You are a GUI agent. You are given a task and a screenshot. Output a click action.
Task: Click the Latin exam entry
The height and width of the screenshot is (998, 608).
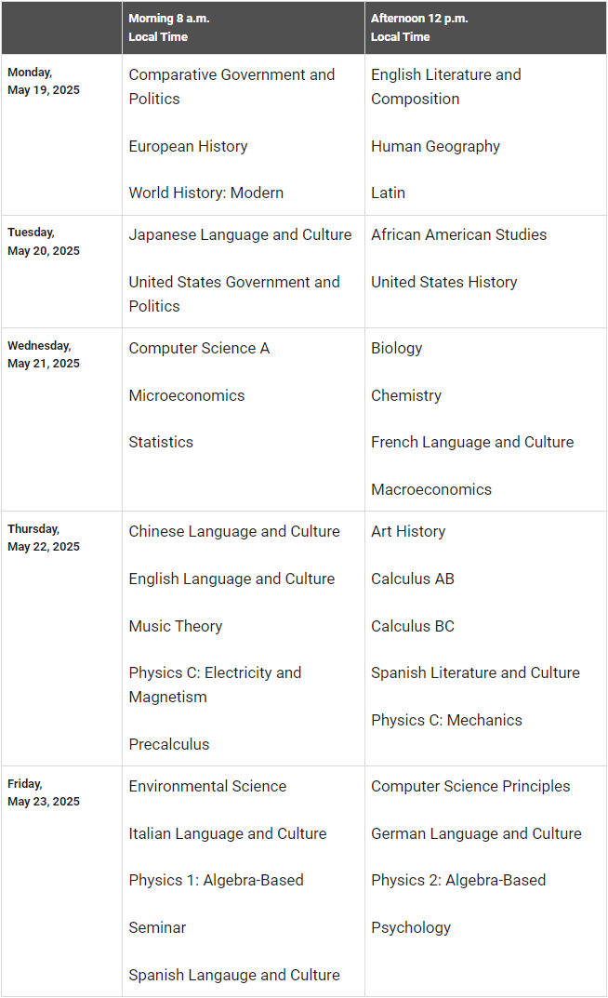[388, 193]
